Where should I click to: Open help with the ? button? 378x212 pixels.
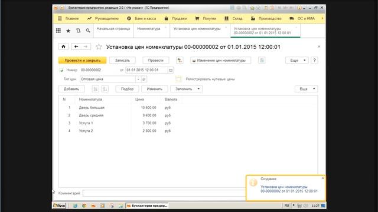(x=314, y=60)
